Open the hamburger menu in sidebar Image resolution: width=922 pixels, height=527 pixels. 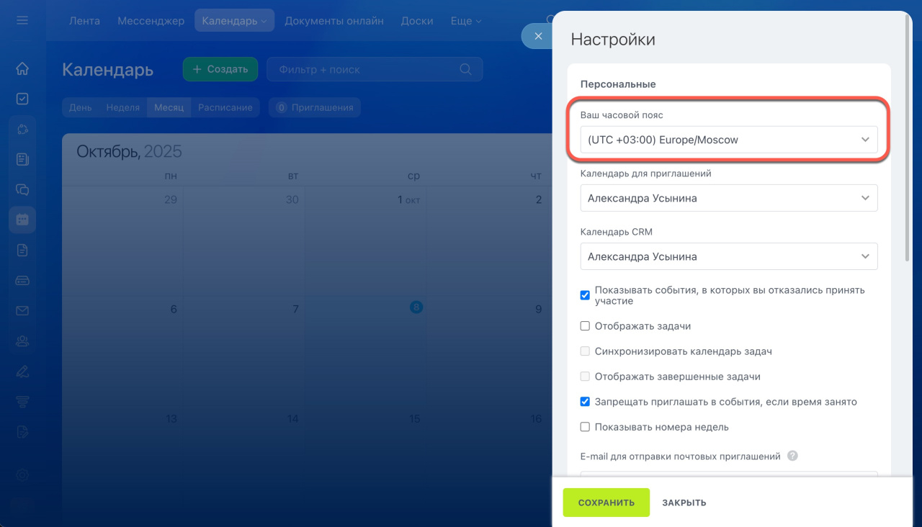(x=22, y=21)
